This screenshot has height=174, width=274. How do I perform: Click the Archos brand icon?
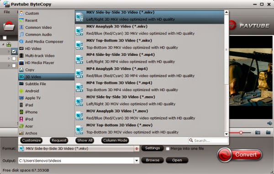pos(21,133)
